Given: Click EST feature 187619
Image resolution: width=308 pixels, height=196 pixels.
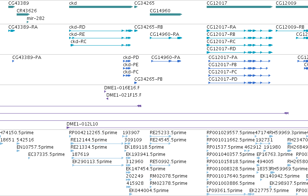Looking at the screenshot, I should tap(98, 158).
